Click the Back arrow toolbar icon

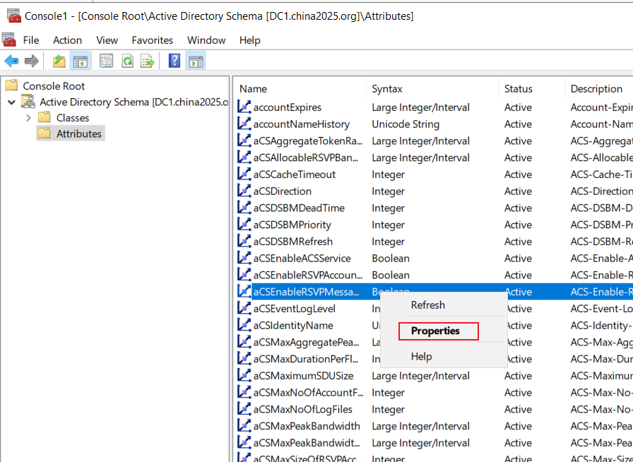tap(11, 61)
